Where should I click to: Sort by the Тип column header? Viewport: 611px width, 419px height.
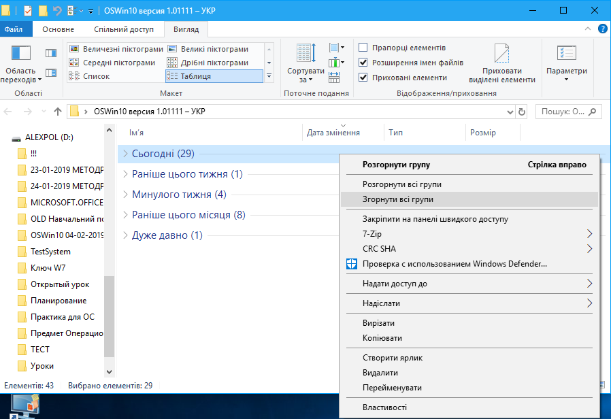coord(425,133)
